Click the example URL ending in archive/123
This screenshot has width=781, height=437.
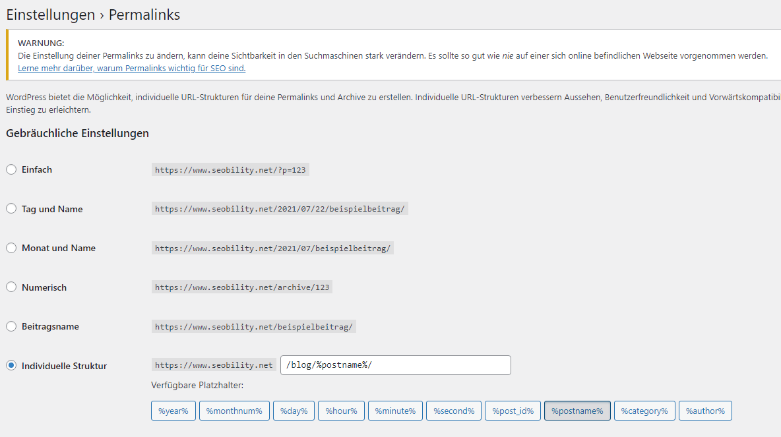[x=242, y=287]
